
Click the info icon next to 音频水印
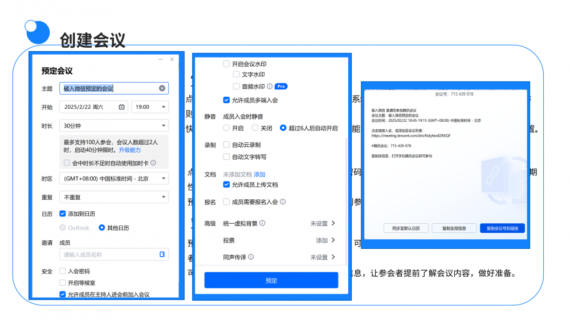point(270,87)
